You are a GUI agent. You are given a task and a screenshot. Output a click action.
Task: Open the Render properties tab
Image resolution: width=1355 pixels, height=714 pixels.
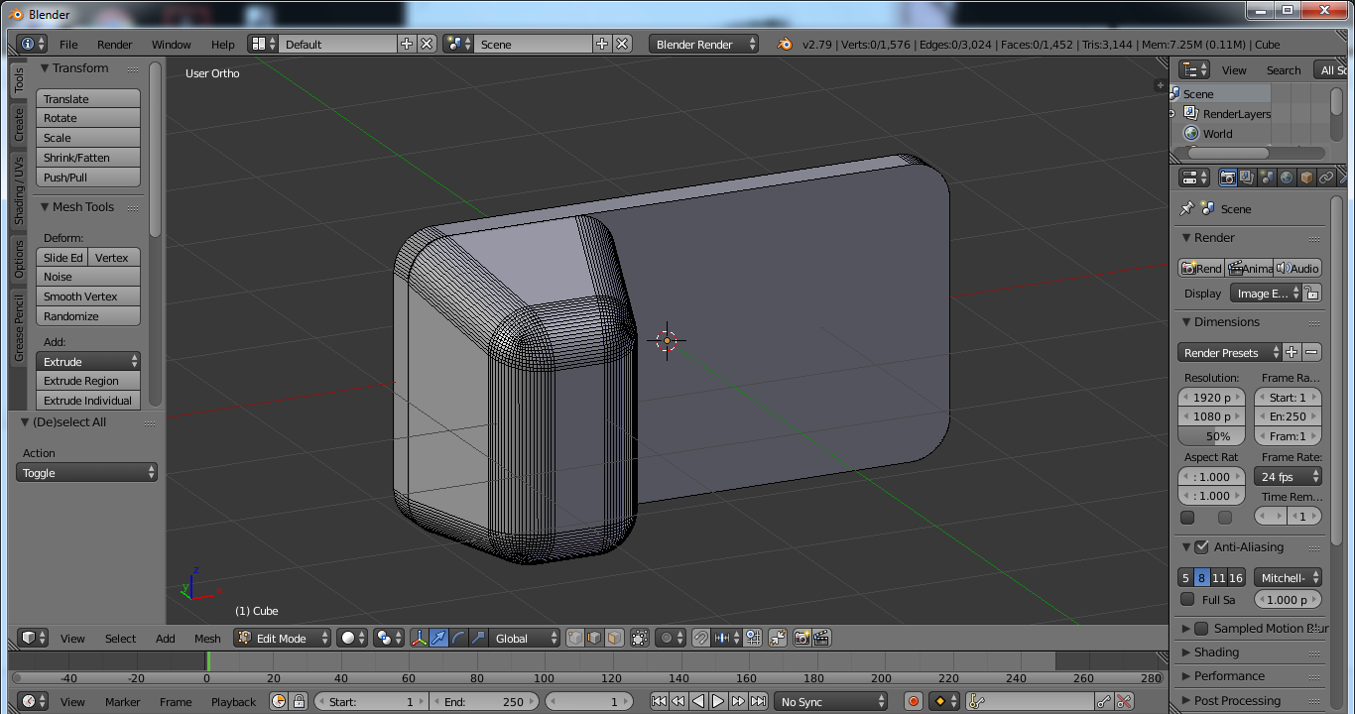tap(1228, 178)
